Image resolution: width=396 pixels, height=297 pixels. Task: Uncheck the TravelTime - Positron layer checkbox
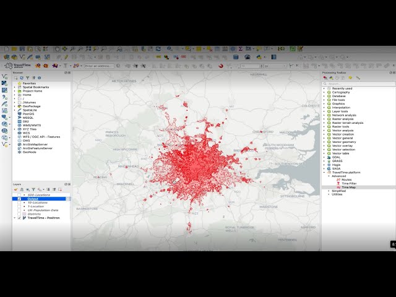tap(19, 218)
